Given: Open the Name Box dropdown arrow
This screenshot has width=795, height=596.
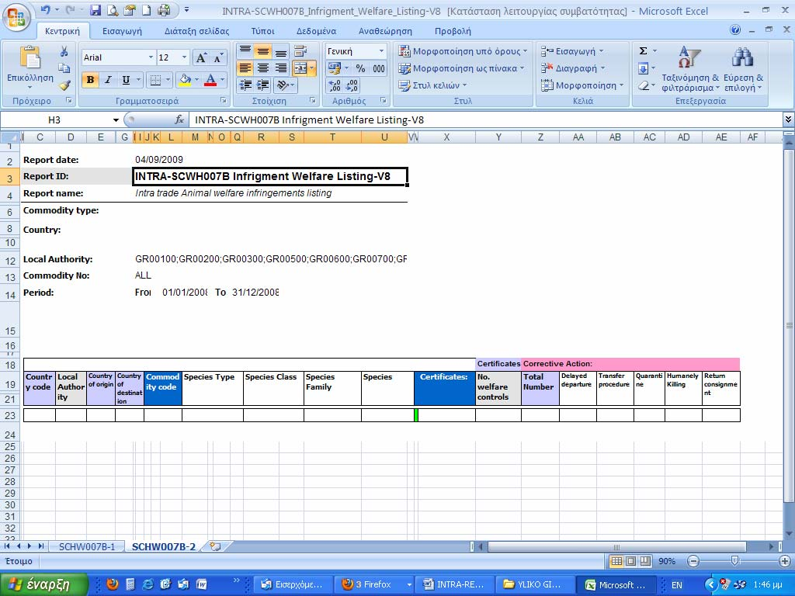Looking at the screenshot, I should coord(116,120).
